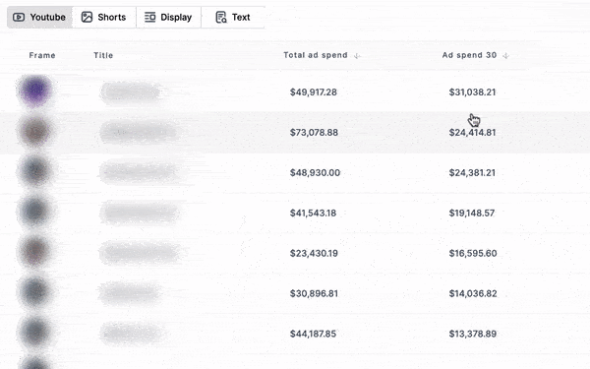590x369 pixels.
Task: Select the $73,078.88 total spend cell
Action: (314, 133)
